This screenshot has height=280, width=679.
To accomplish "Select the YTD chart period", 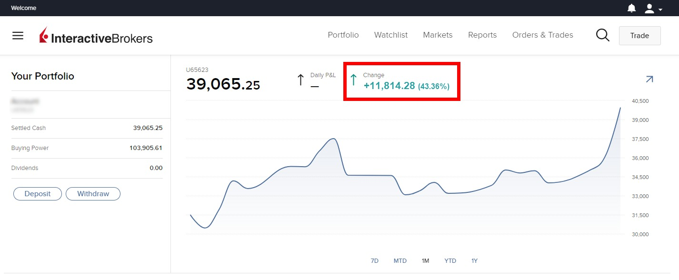I will (x=450, y=260).
